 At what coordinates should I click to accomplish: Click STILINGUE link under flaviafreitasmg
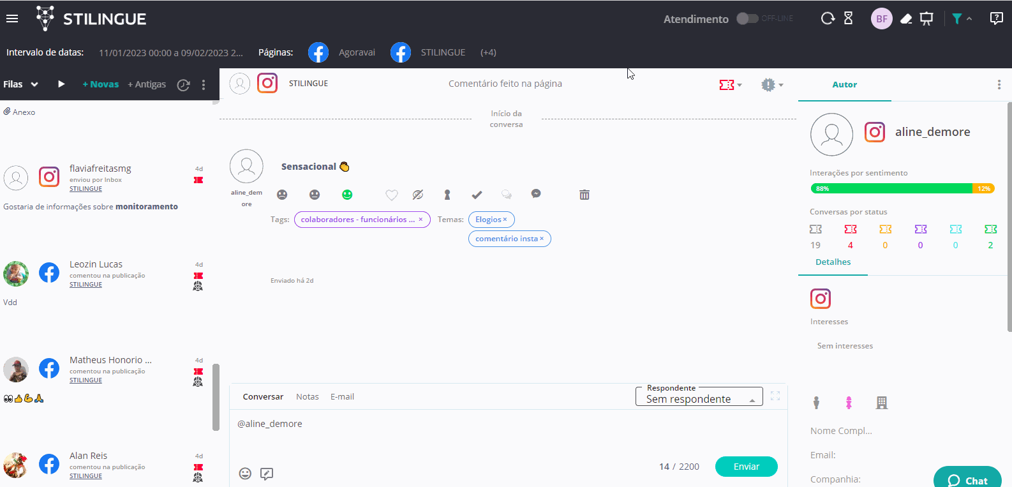click(86, 189)
